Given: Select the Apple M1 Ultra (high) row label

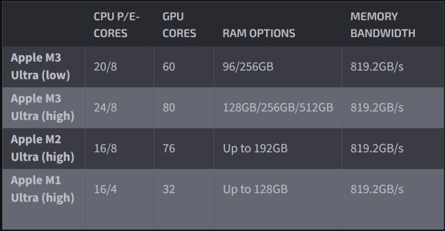Looking at the screenshot, I should (42, 189).
